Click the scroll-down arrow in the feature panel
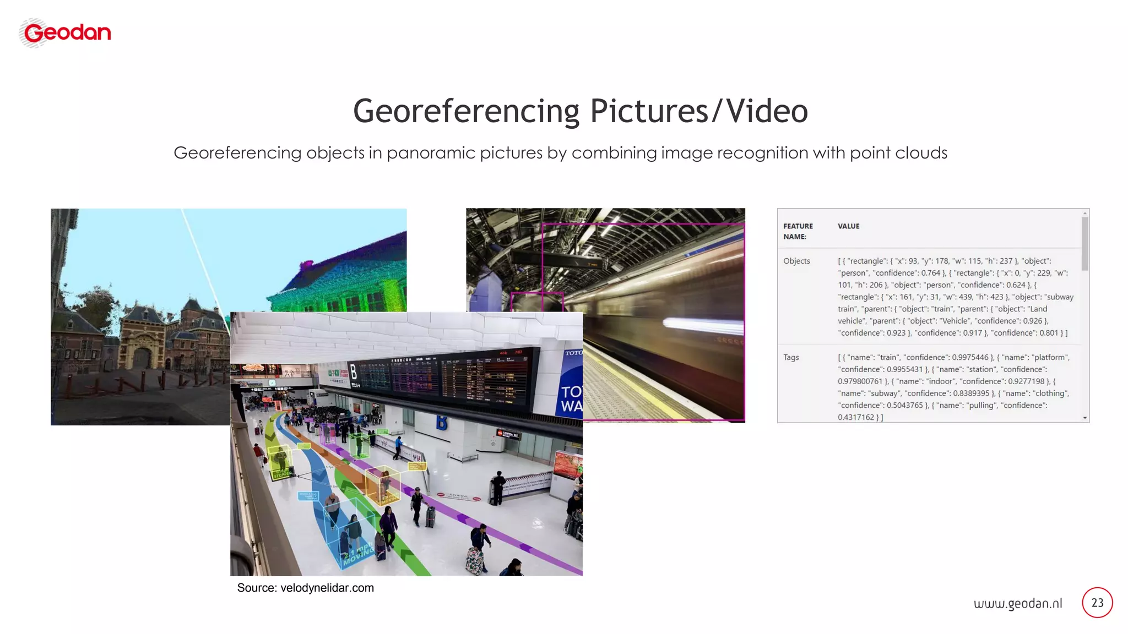The width and height of the screenshot is (1128, 634). (1084, 418)
